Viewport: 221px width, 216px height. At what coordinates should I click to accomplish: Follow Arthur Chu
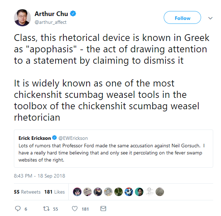pyautogui.click(x=182, y=17)
